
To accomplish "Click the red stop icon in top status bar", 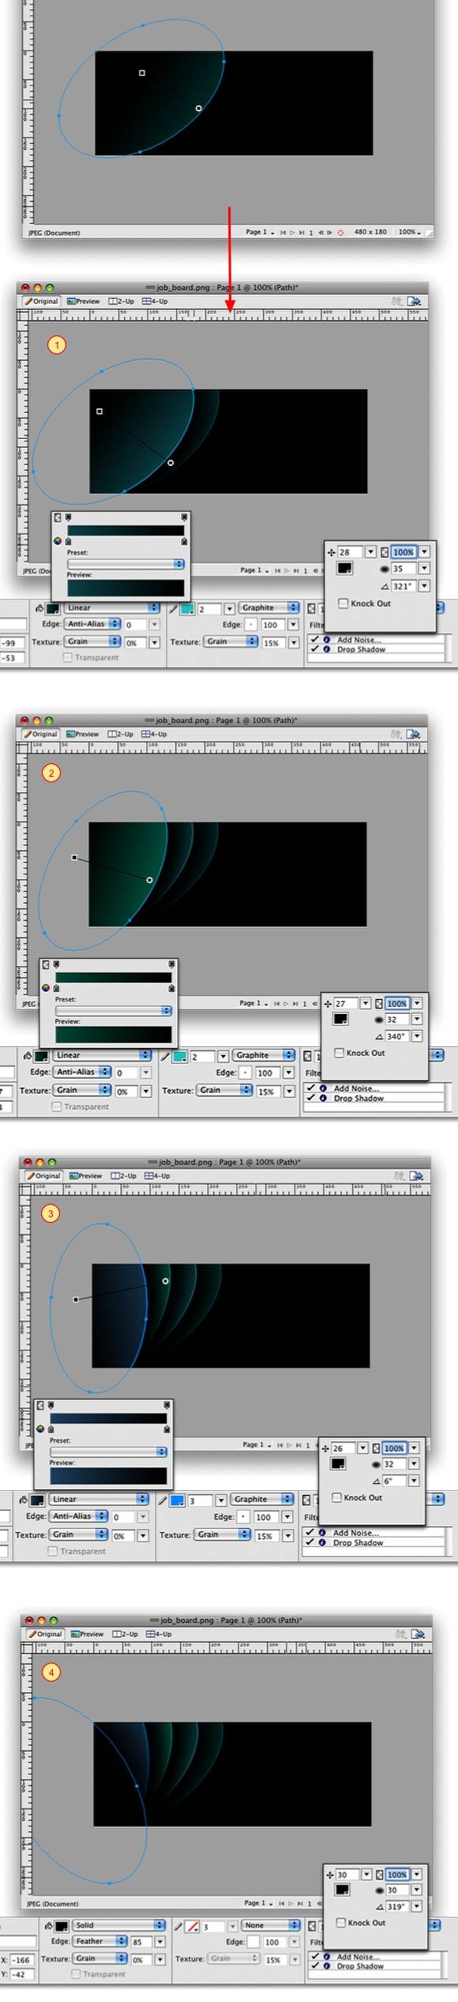I will click(x=341, y=233).
